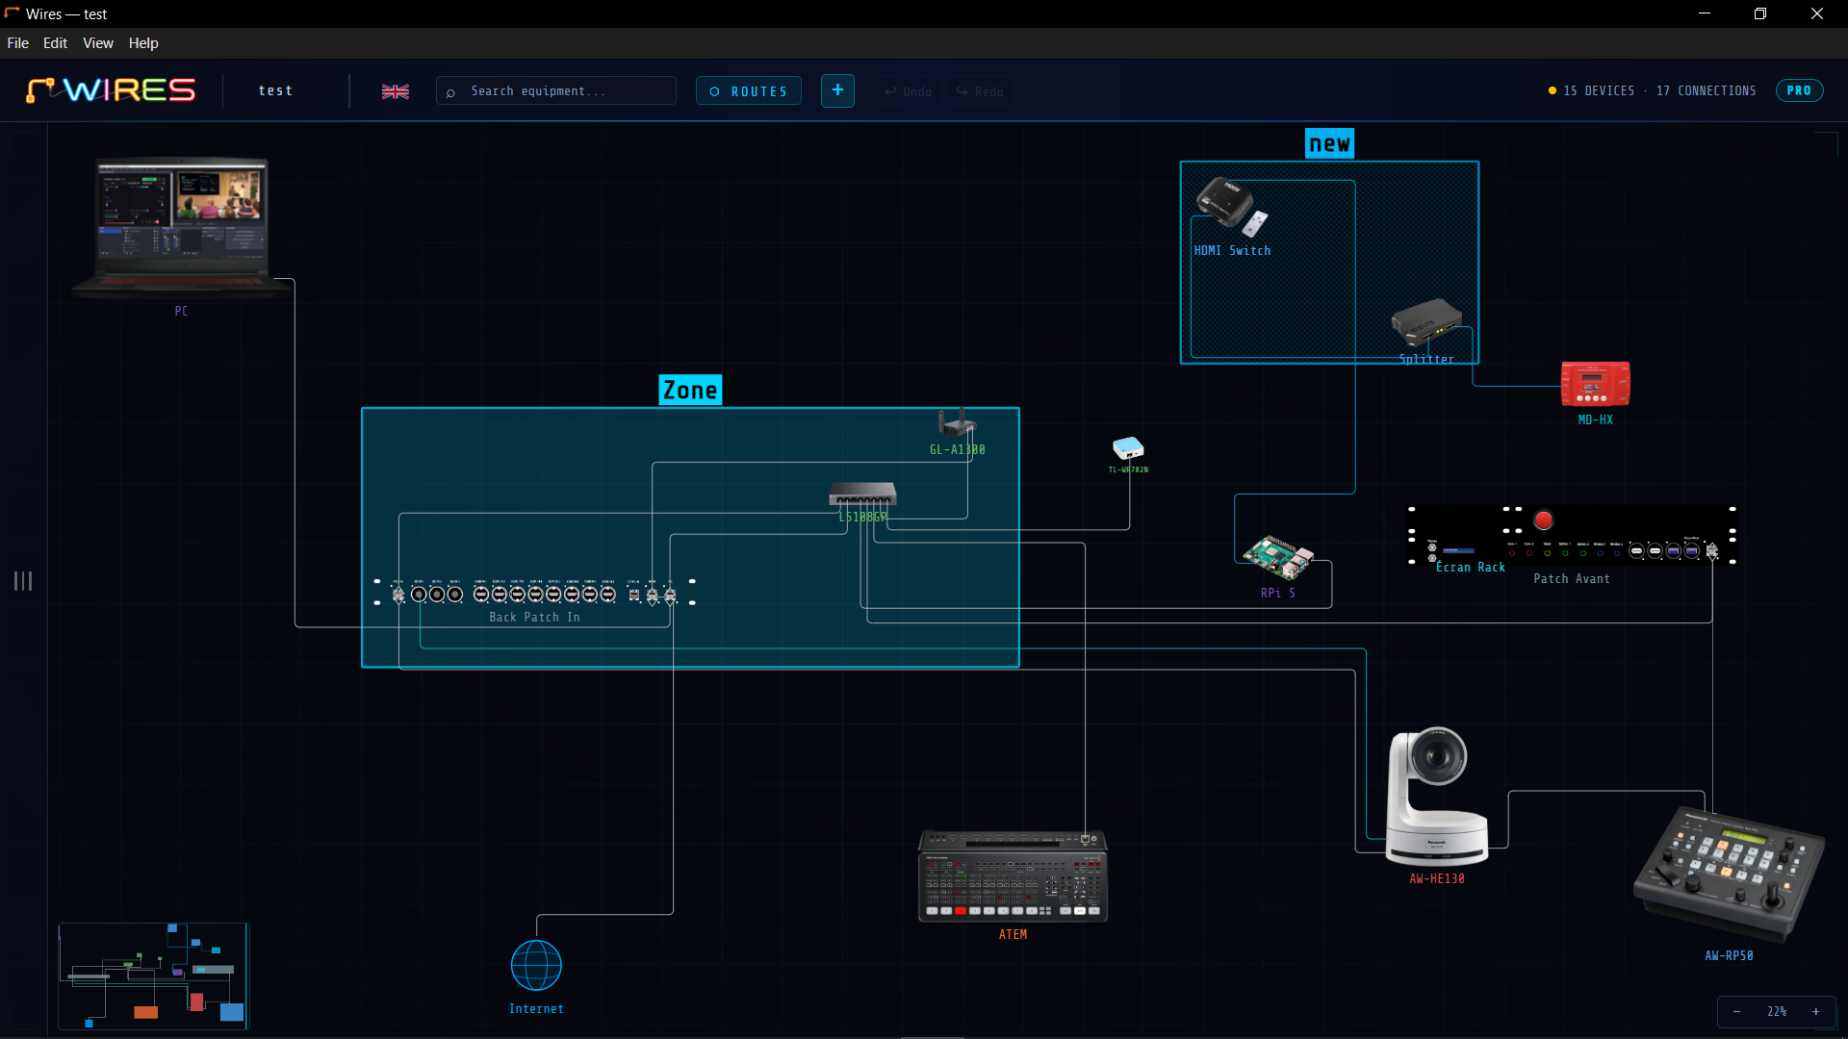Open the ROUTES panel
Image resolution: width=1848 pixels, height=1039 pixels.
tap(749, 91)
